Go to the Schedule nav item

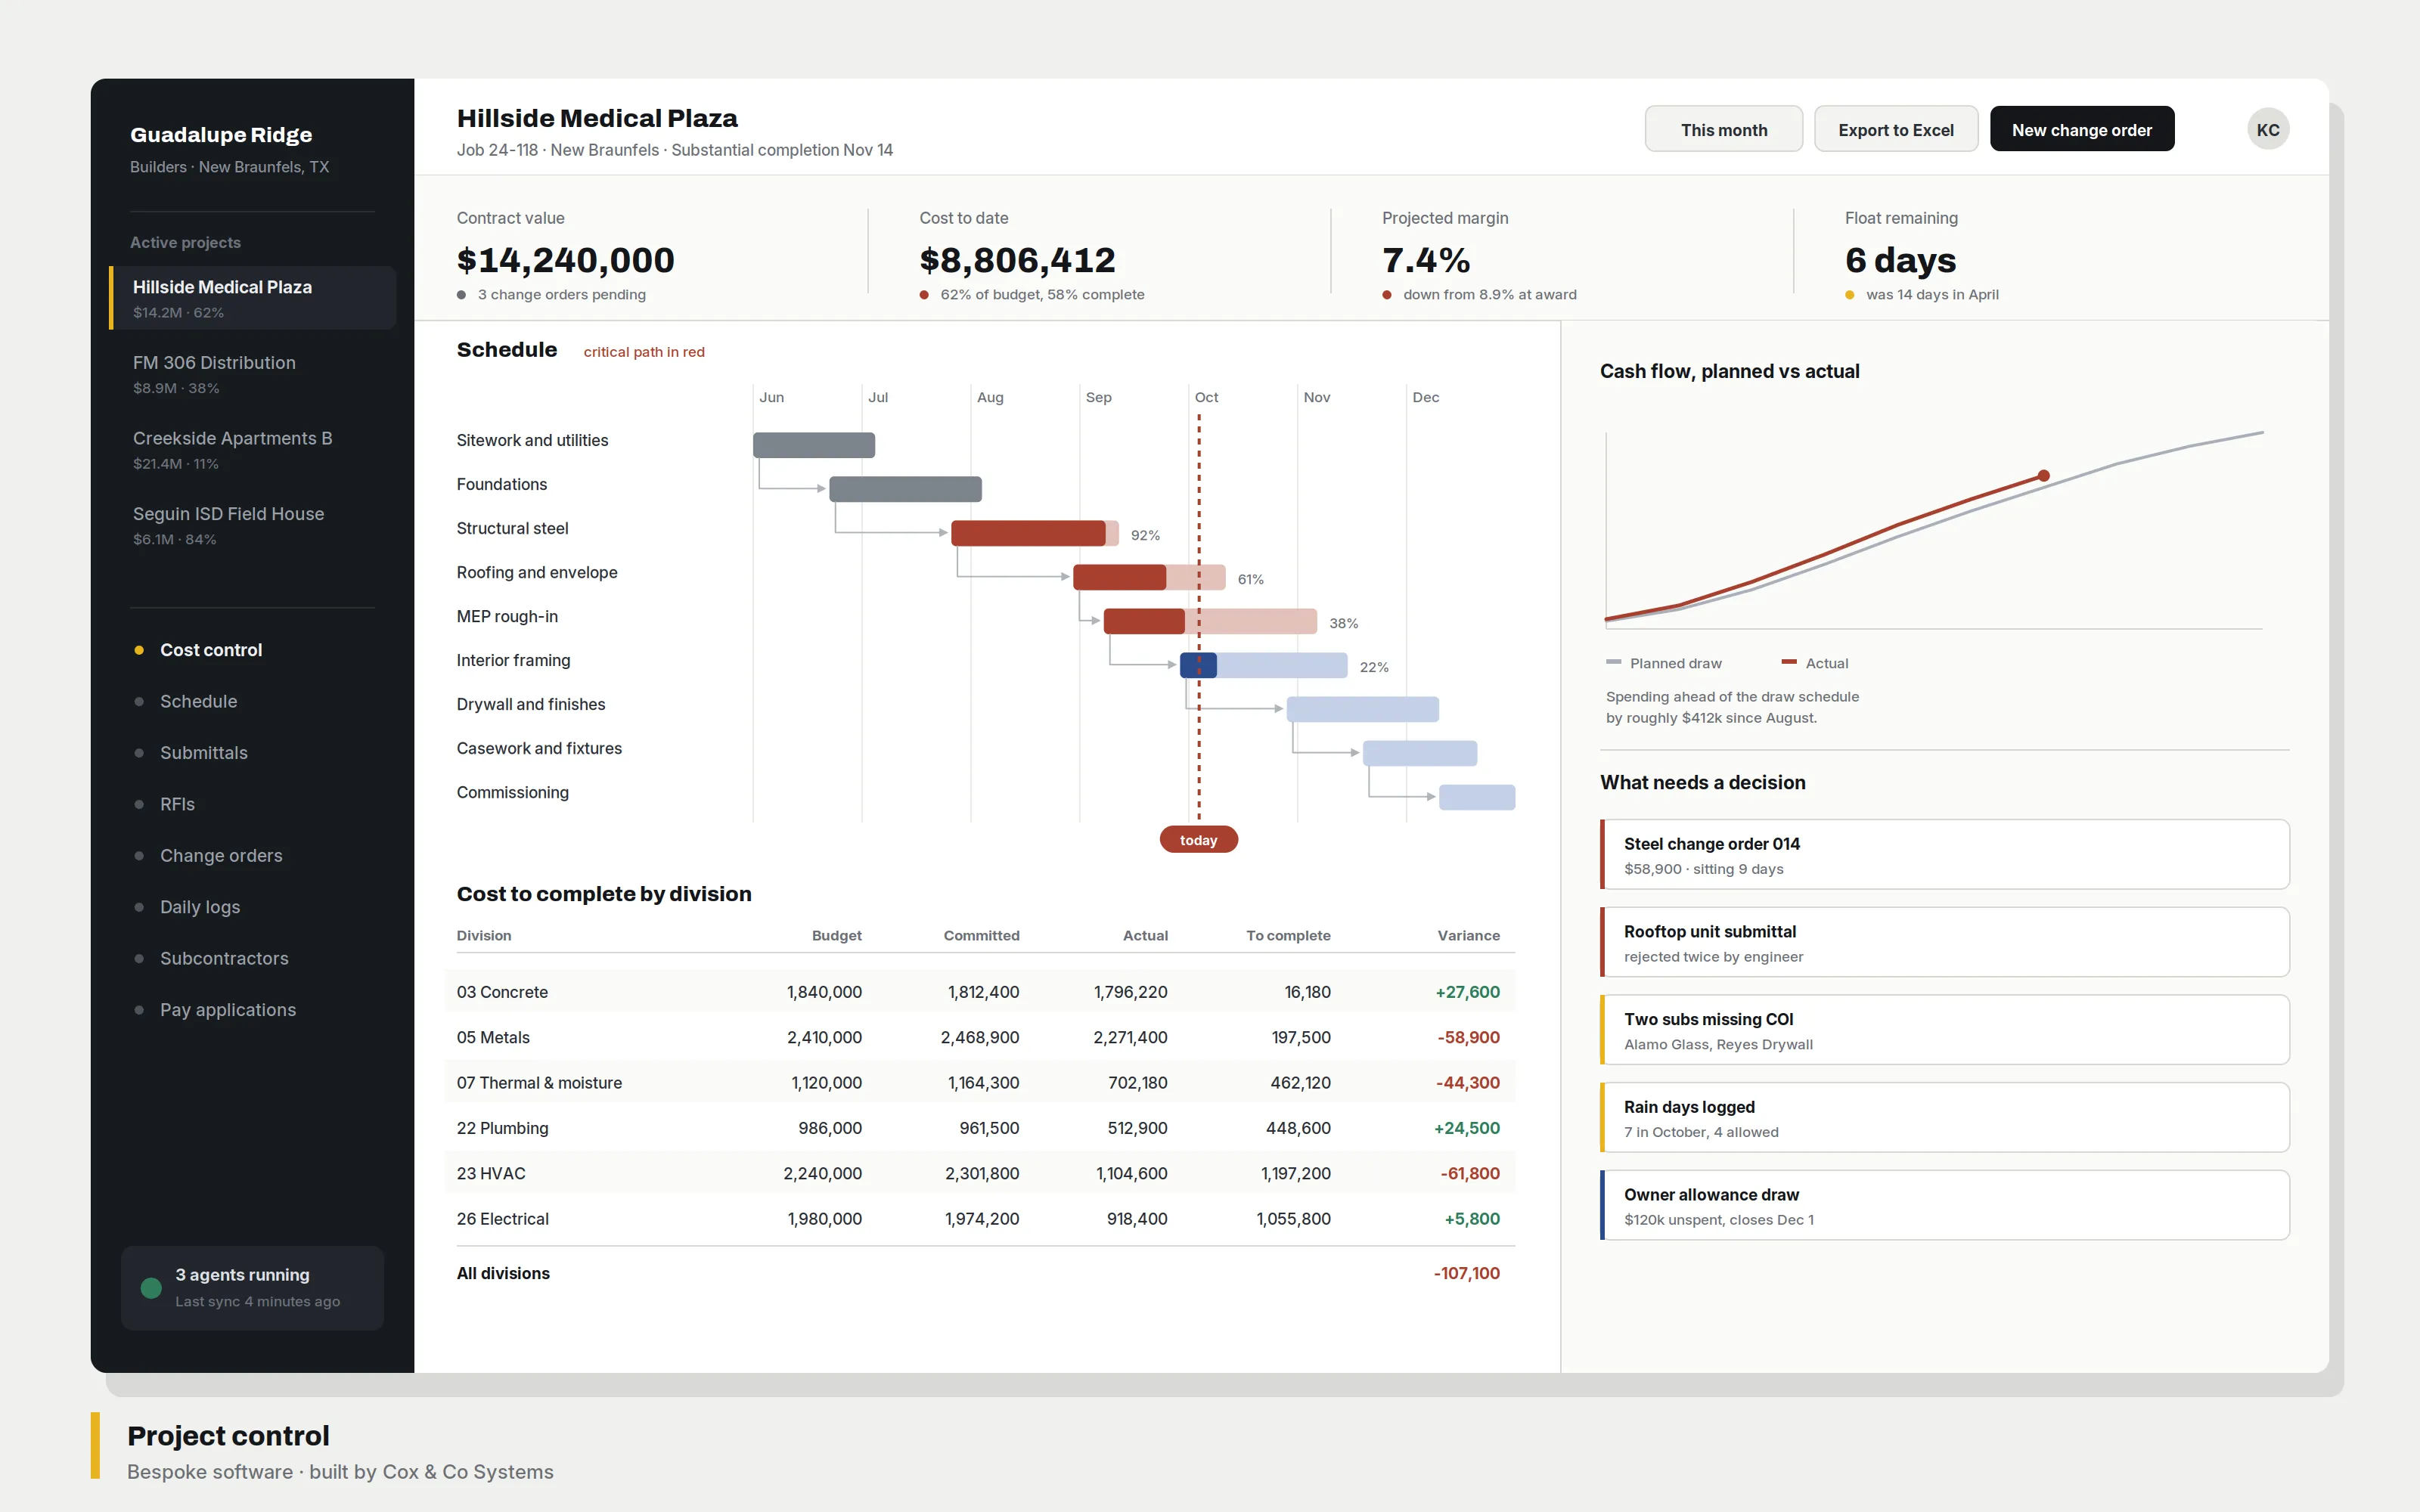tap(199, 701)
